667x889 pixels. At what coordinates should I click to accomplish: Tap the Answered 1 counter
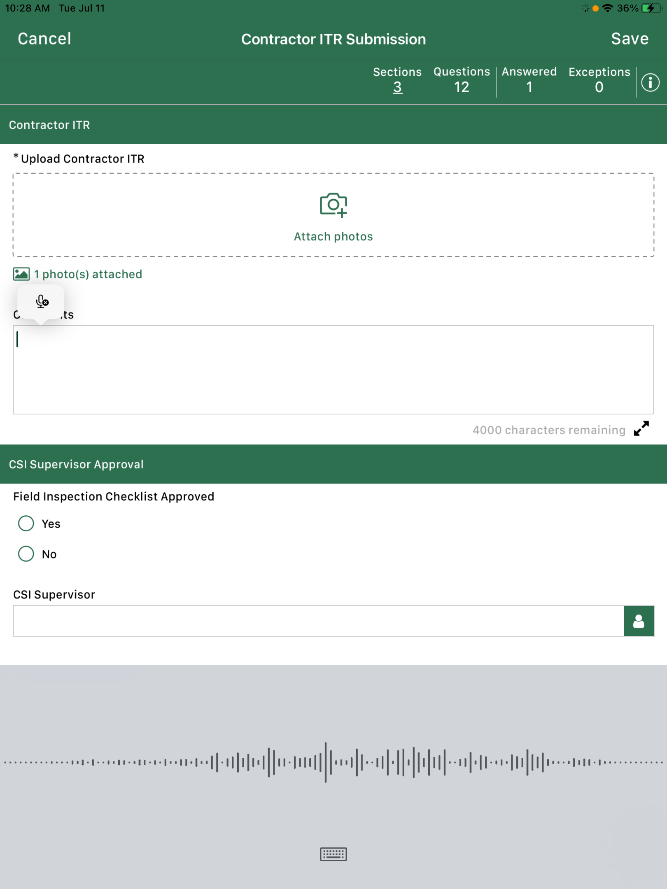[529, 79]
